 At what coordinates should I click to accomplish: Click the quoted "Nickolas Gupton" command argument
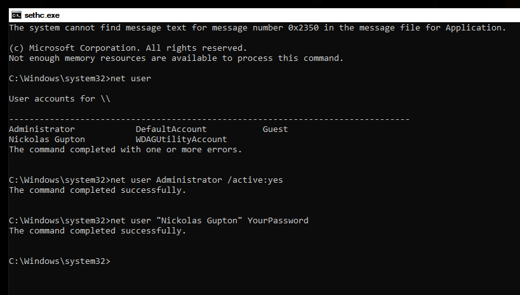(199, 221)
